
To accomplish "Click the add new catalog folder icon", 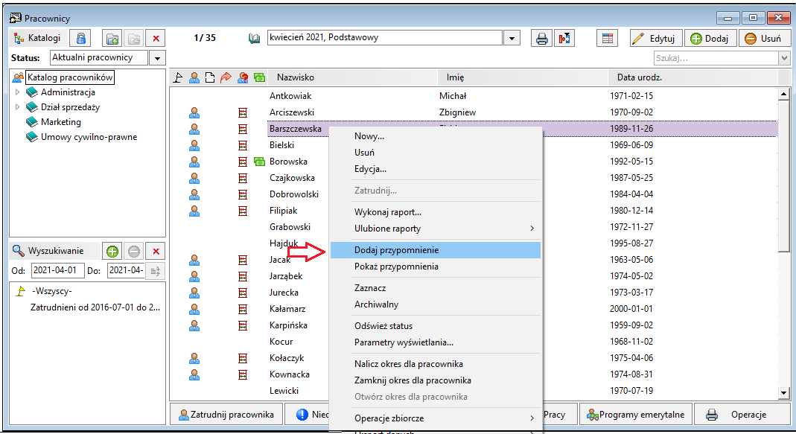I will [x=112, y=38].
